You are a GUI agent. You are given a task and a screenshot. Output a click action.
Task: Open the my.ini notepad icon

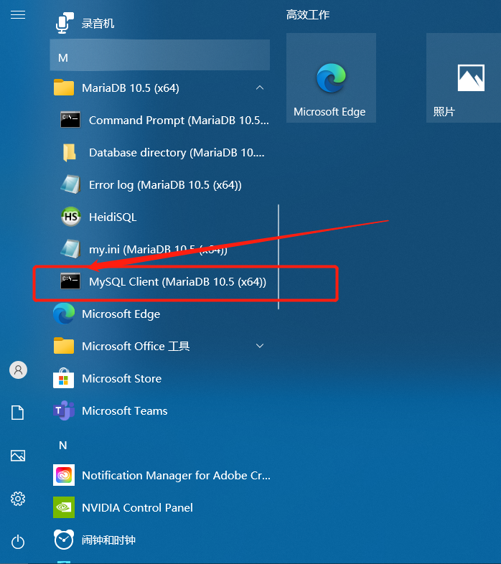[70, 249]
